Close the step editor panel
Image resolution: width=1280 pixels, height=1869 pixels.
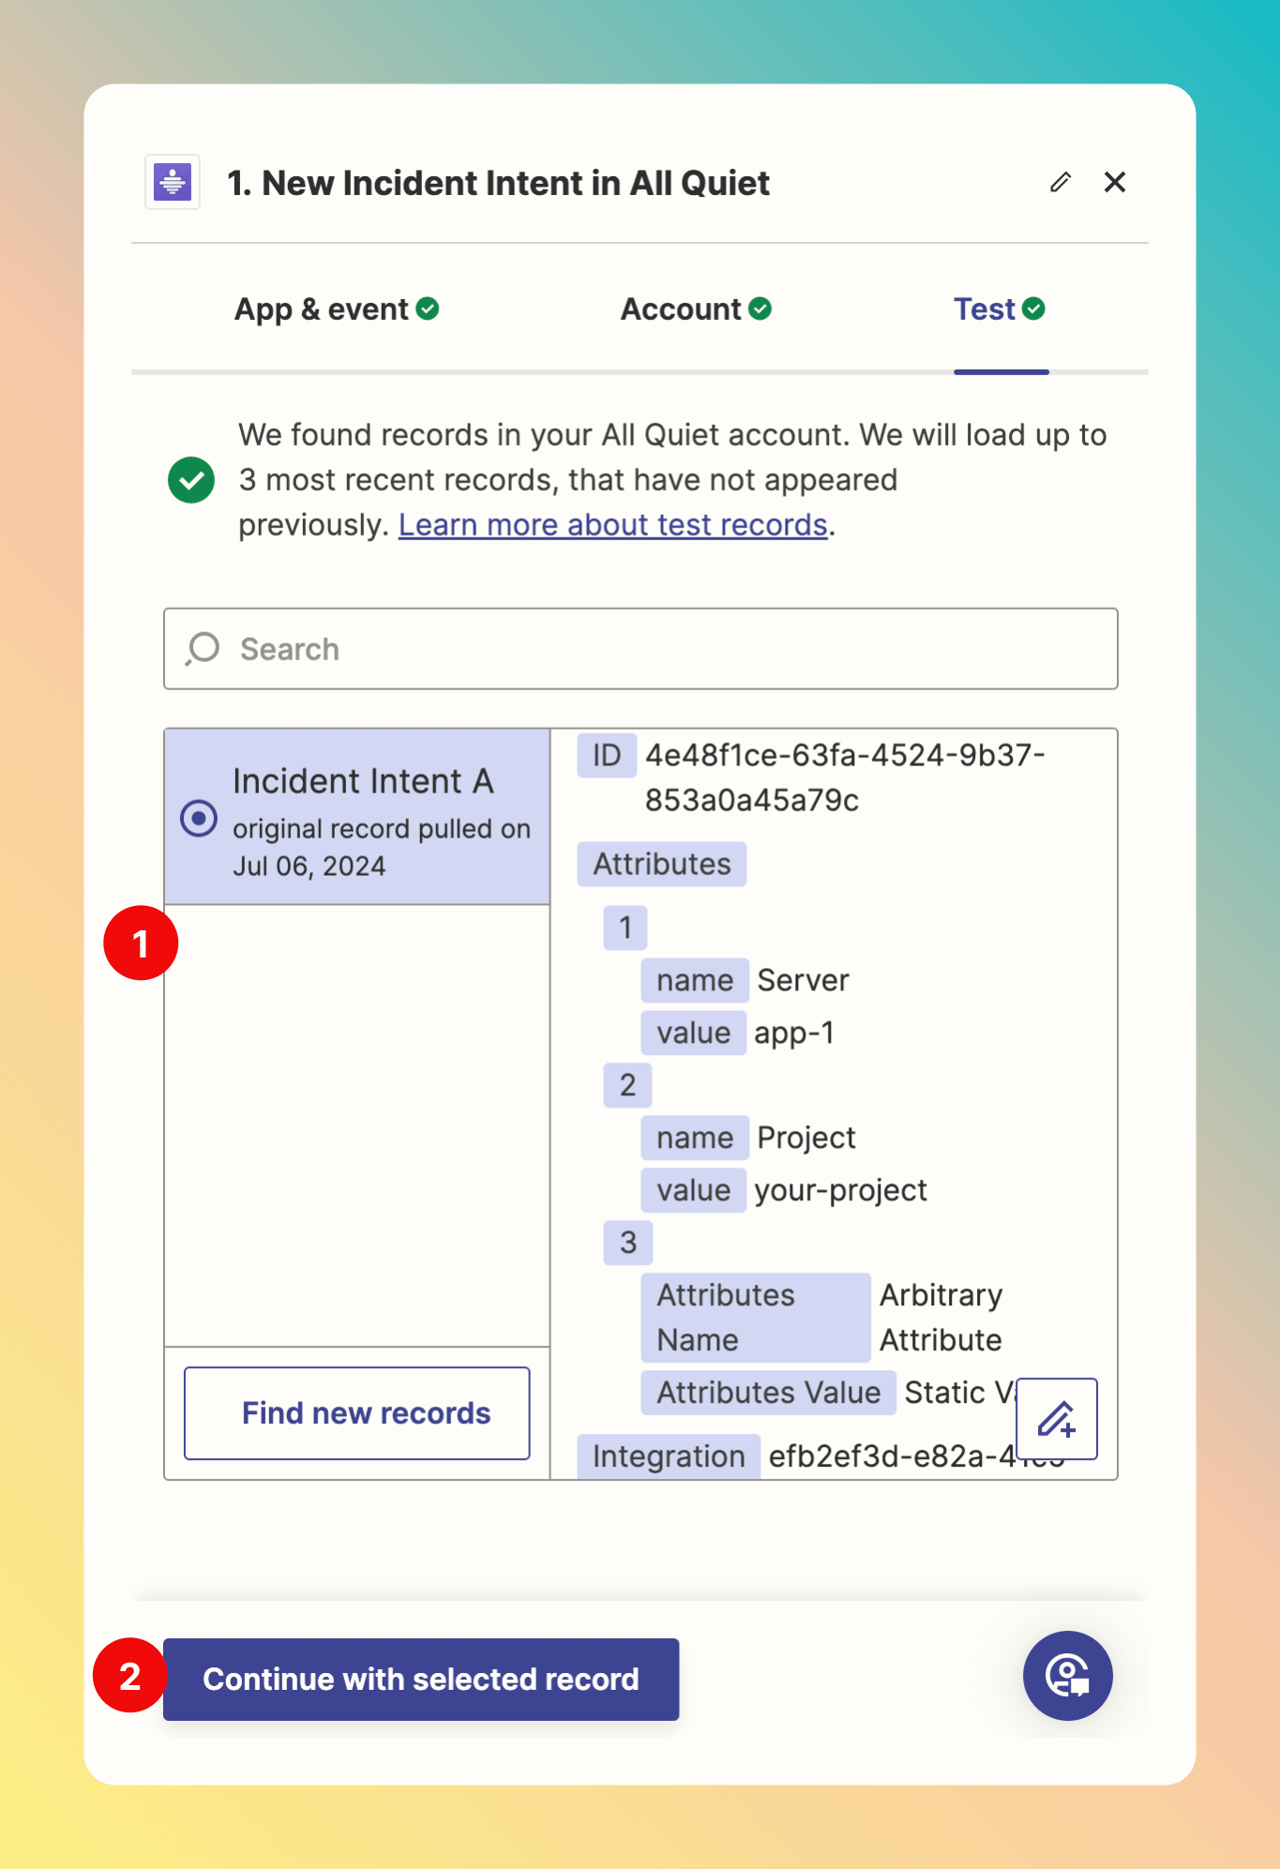(x=1115, y=182)
